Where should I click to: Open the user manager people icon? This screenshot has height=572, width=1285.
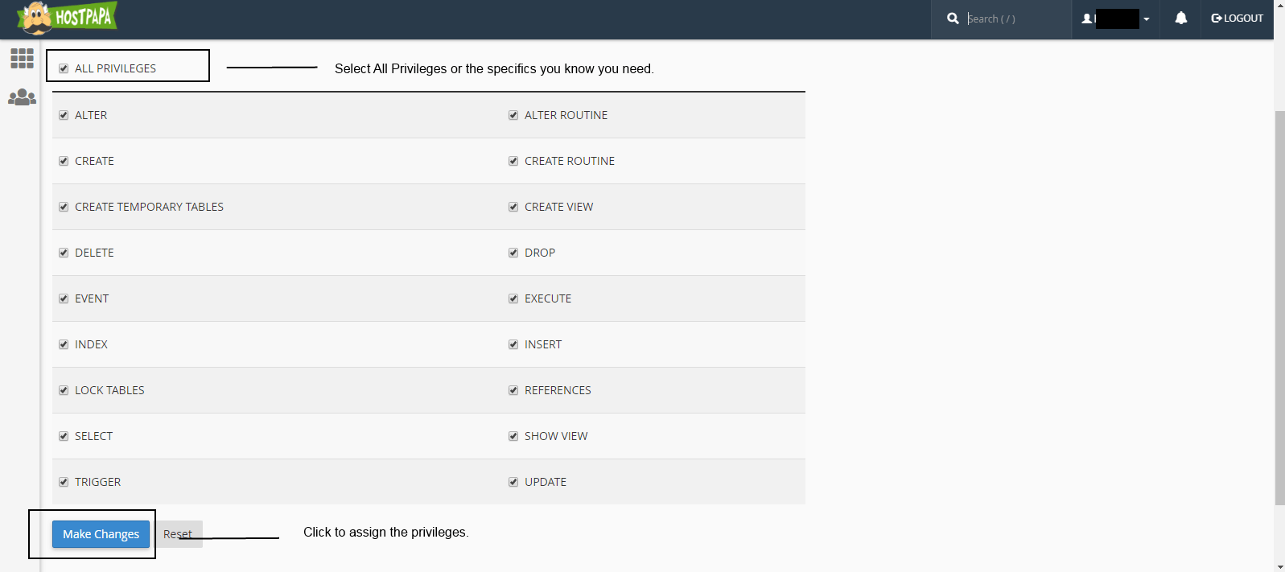point(22,97)
